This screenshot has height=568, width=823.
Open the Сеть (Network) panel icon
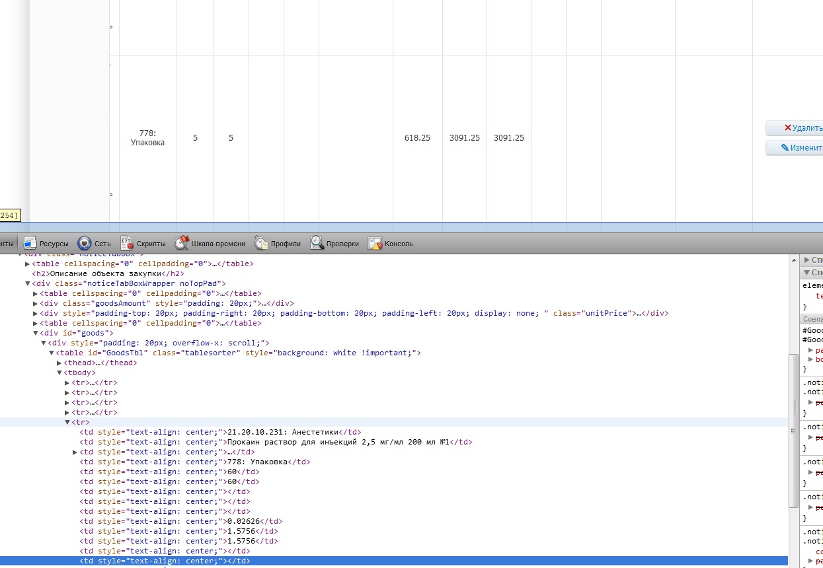[x=84, y=243]
